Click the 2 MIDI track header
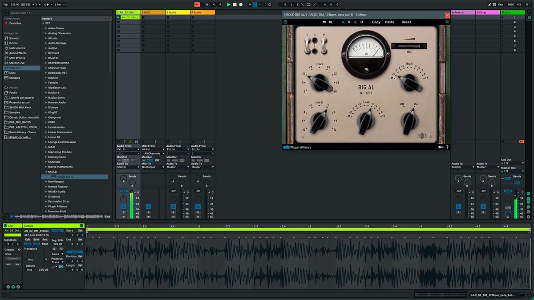 click(153, 12)
